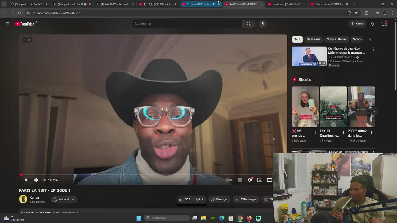The width and height of the screenshot is (397, 223).
Task: Open Mélenchon conference video thumbnail
Action: (x=309, y=56)
